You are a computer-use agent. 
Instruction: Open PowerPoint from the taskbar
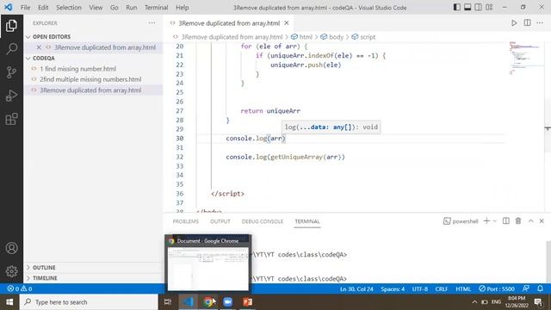click(x=247, y=302)
